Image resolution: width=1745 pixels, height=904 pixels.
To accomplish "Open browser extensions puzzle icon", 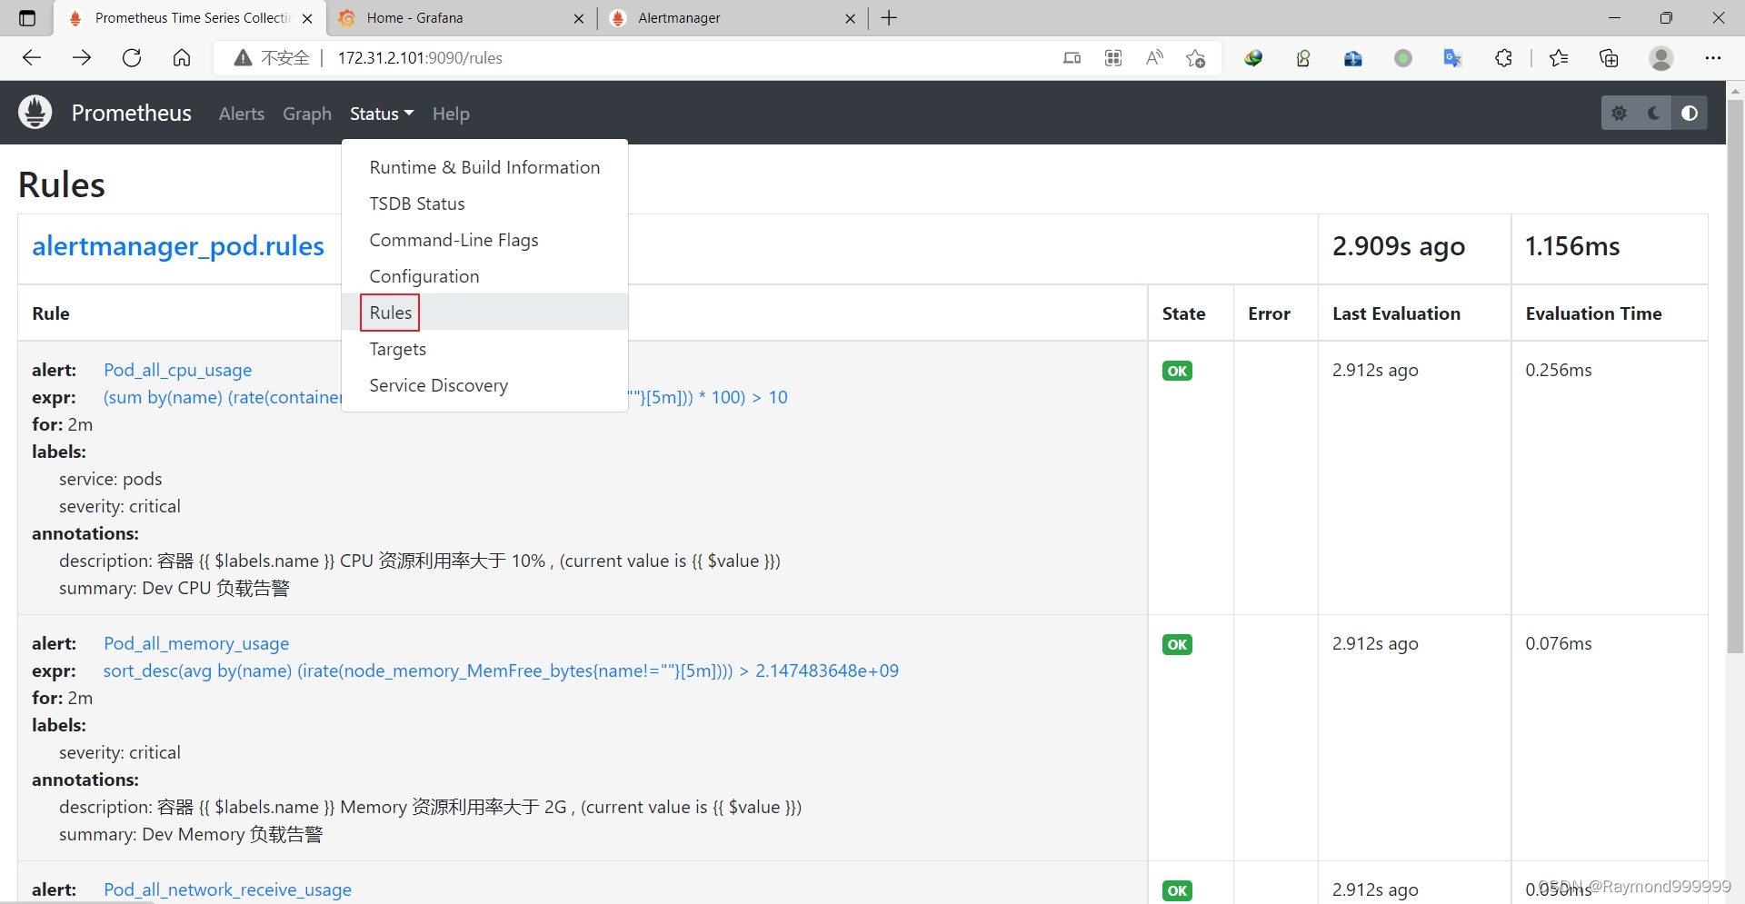I will 1503,58.
